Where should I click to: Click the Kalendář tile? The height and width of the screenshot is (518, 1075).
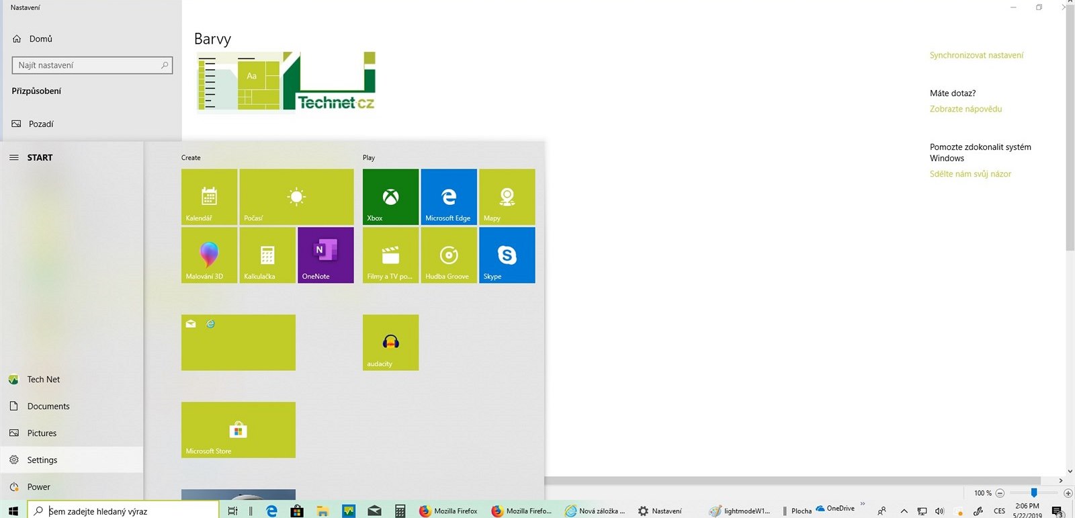(209, 197)
